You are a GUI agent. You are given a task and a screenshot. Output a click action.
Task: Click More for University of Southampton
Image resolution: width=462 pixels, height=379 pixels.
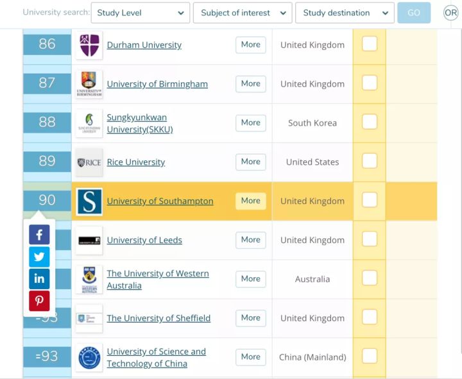[x=251, y=201]
